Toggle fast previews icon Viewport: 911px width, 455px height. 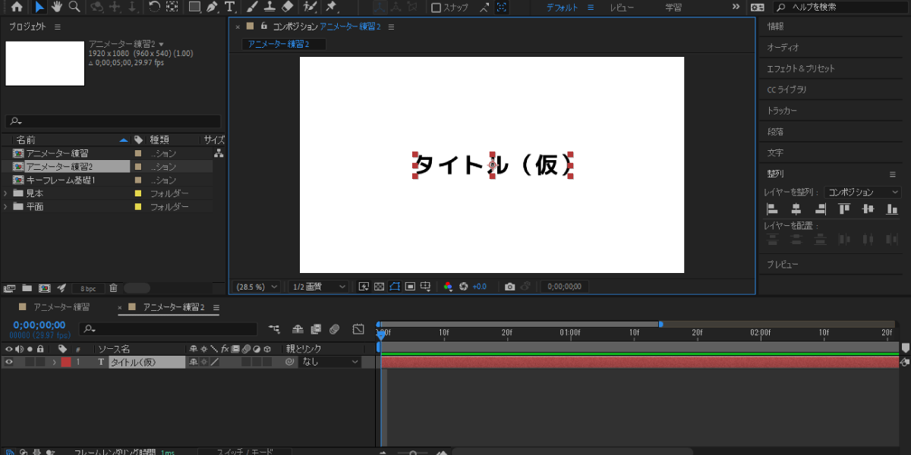click(x=363, y=287)
